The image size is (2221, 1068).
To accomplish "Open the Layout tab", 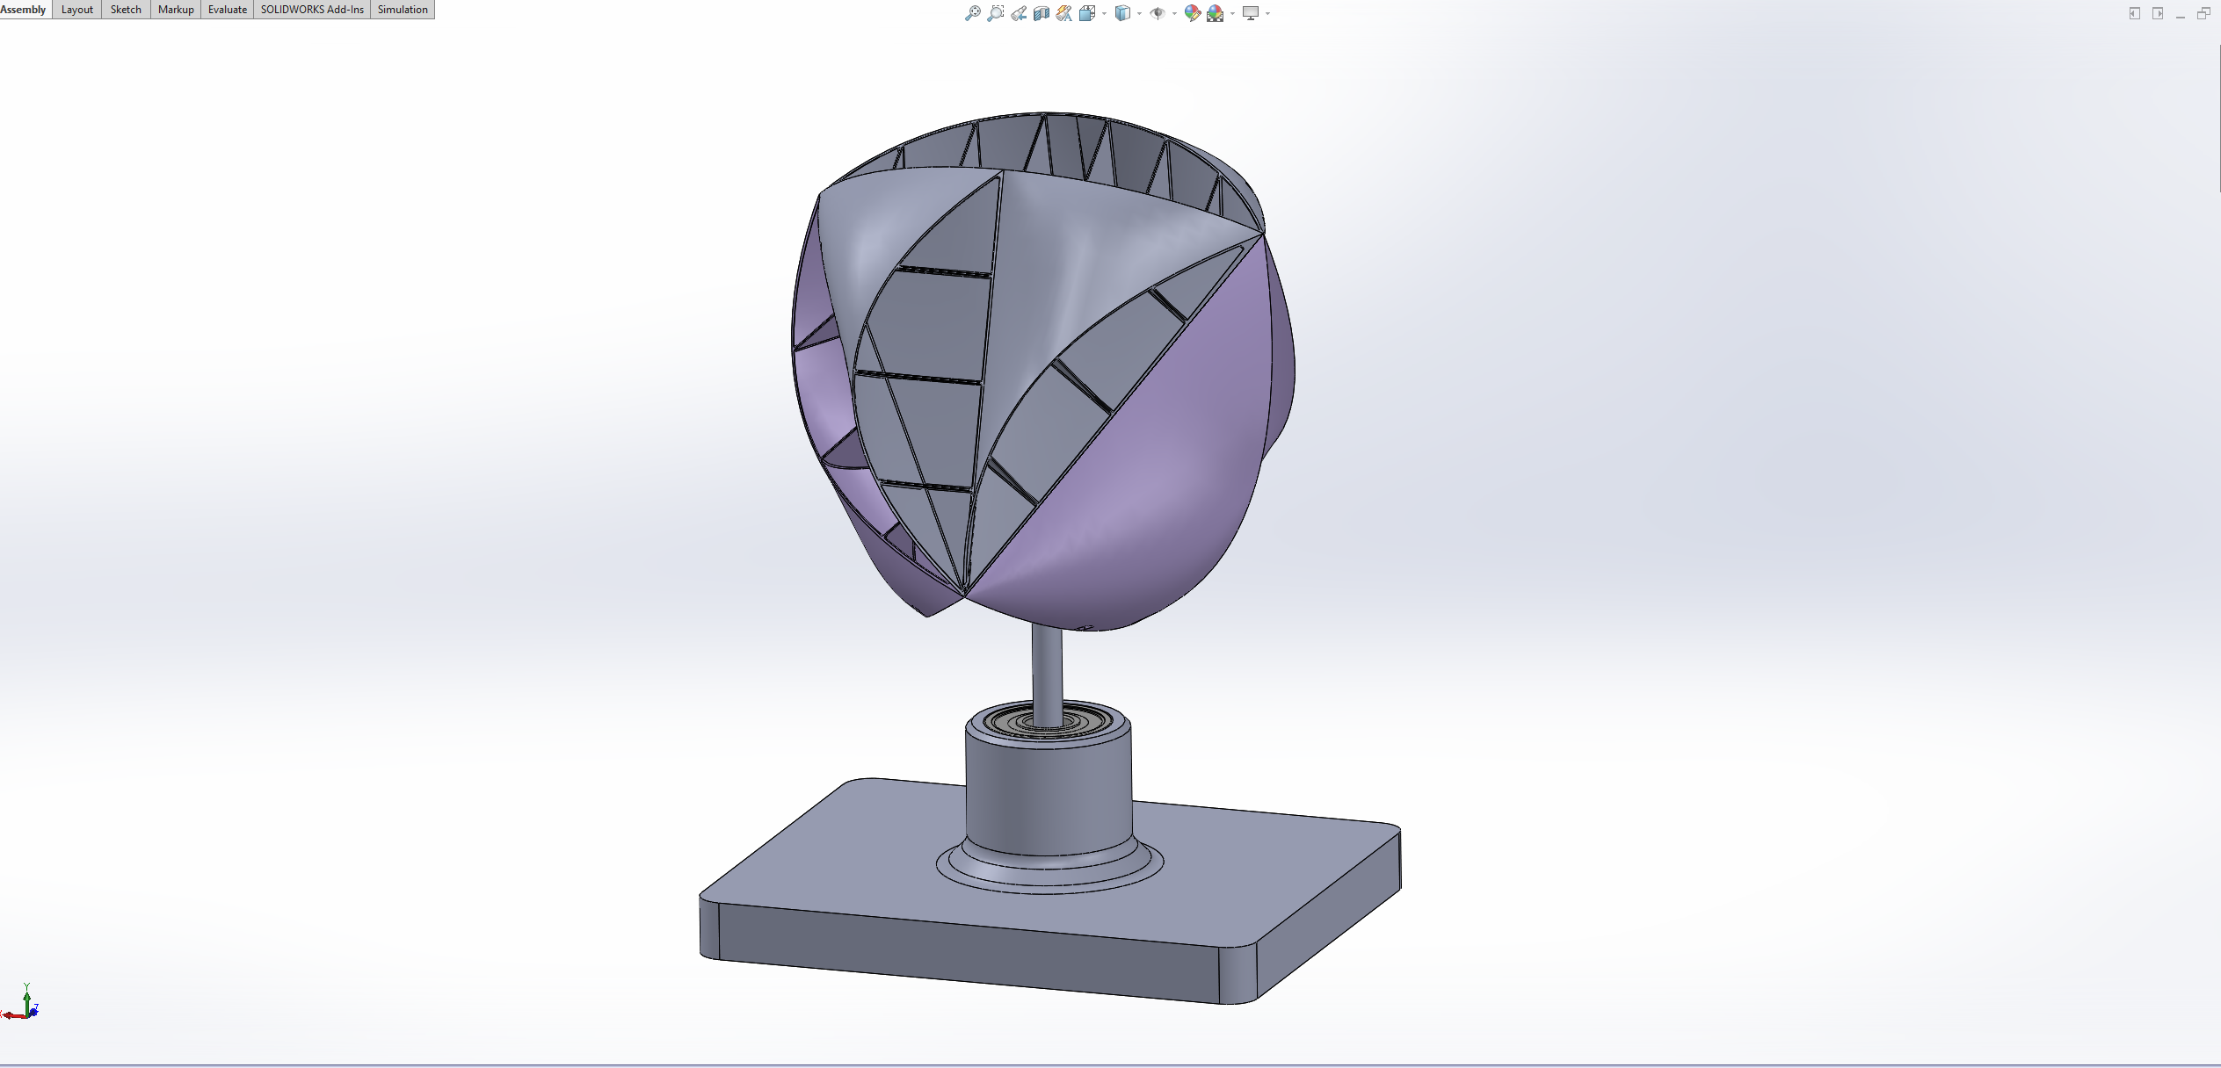I will (77, 10).
